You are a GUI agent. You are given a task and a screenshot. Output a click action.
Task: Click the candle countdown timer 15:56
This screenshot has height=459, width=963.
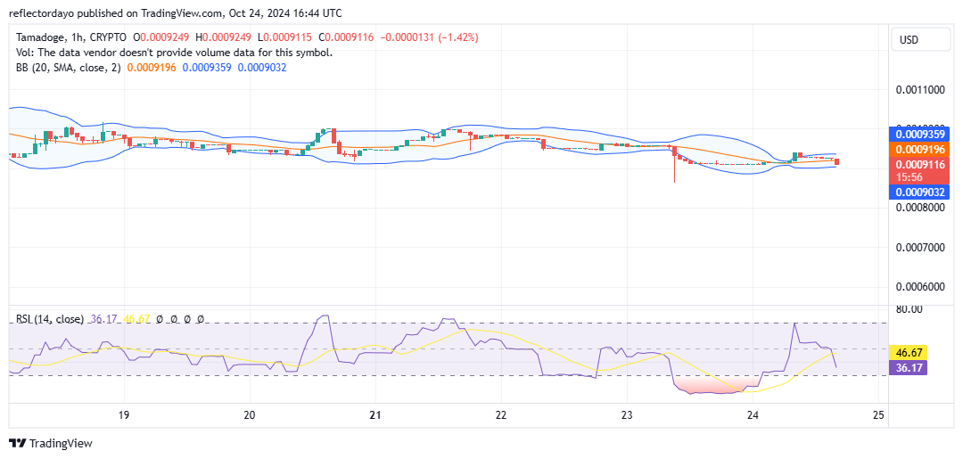click(x=910, y=176)
